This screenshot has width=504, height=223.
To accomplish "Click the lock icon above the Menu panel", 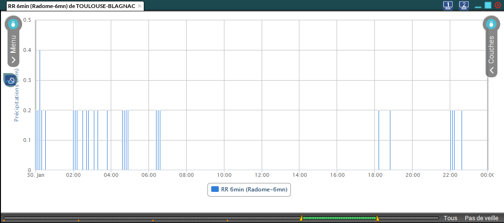I will click(13, 24).
